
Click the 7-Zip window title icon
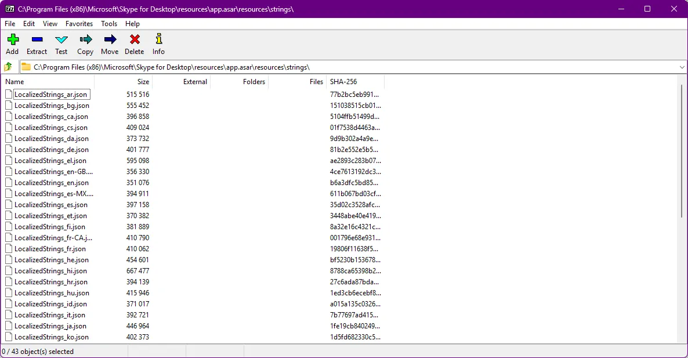[x=9, y=9]
